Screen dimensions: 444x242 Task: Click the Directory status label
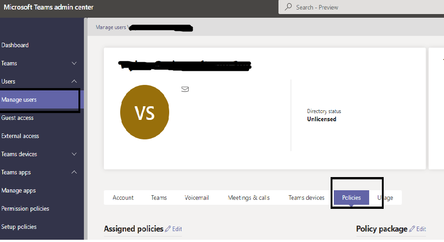(324, 111)
